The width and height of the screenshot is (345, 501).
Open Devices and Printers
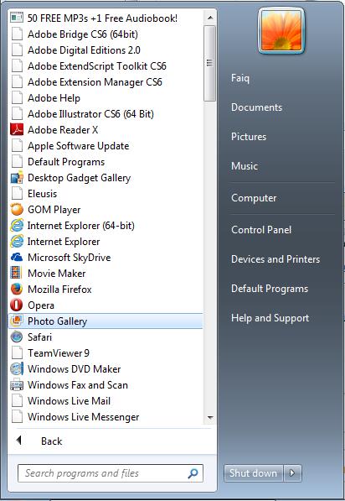point(275,259)
